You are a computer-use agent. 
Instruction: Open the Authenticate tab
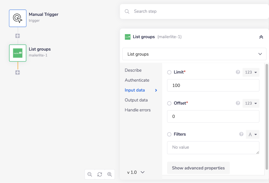pos(137,80)
